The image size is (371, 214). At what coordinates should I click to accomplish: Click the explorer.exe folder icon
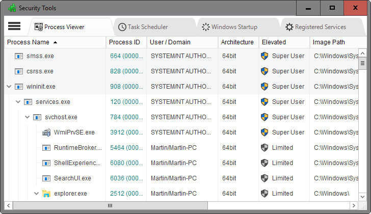(x=46, y=194)
